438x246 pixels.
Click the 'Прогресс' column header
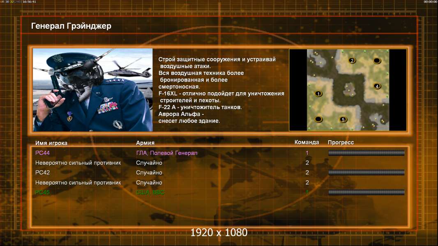click(x=341, y=142)
